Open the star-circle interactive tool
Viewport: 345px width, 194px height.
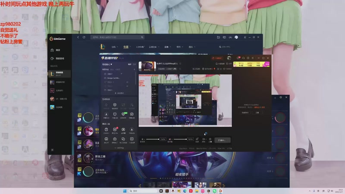click(x=106, y=115)
